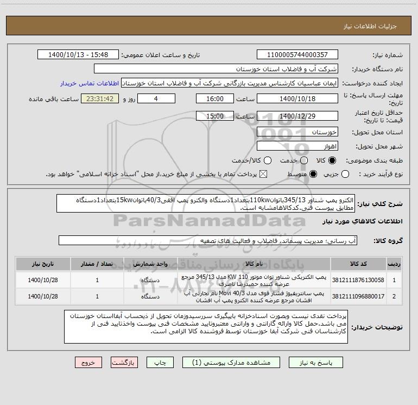Click the خروج exit button
The height and width of the screenshot is (405, 418).
coord(88,363)
